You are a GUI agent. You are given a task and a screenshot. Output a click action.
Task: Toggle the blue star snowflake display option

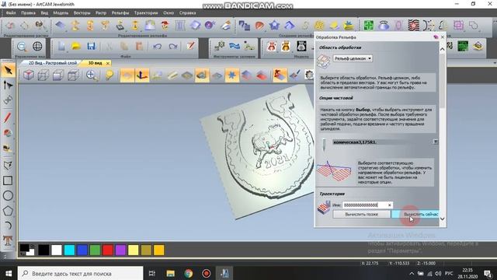(232, 75)
